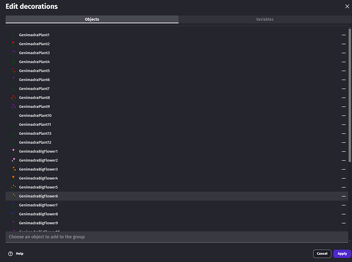Select the GenimadraBigFlower5 row text

[x=38, y=187]
